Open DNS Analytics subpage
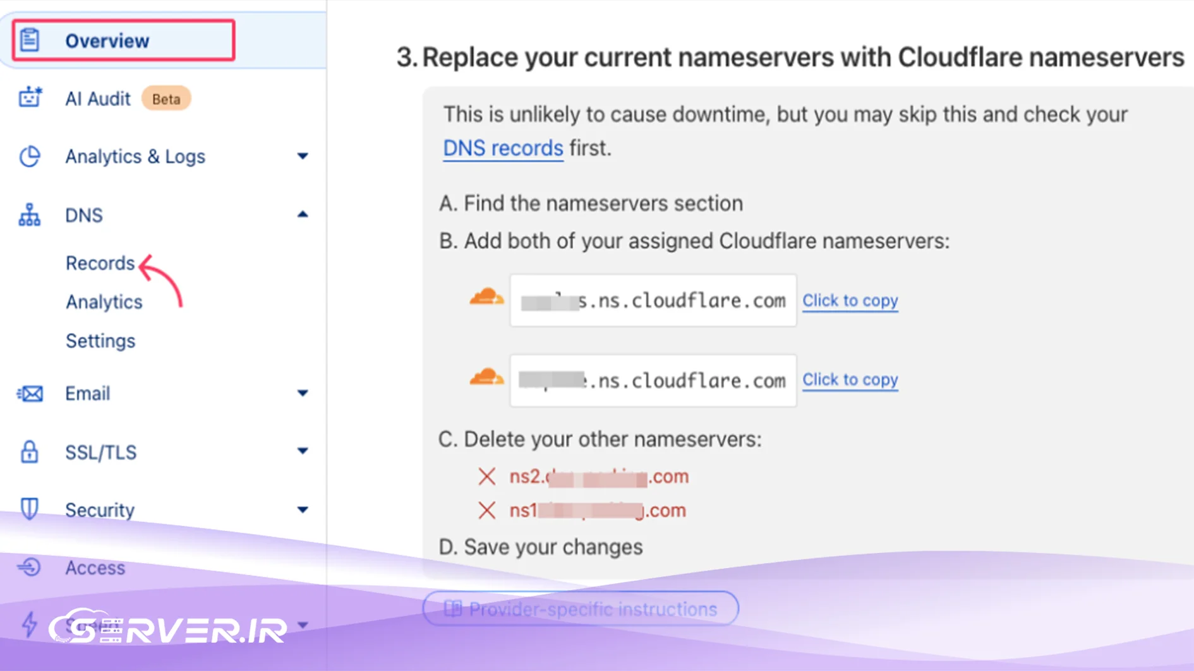 pyautogui.click(x=104, y=302)
